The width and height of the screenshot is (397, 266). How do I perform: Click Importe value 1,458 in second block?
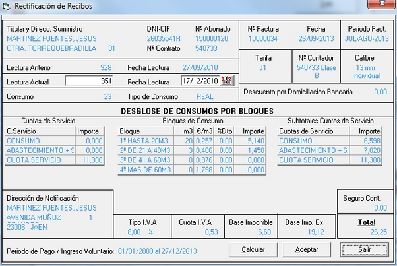click(x=256, y=150)
